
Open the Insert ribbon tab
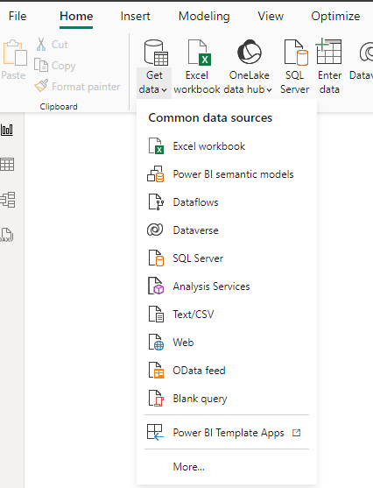pos(136,16)
